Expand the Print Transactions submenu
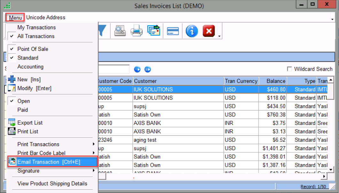This screenshot has width=339, height=193. point(38,144)
